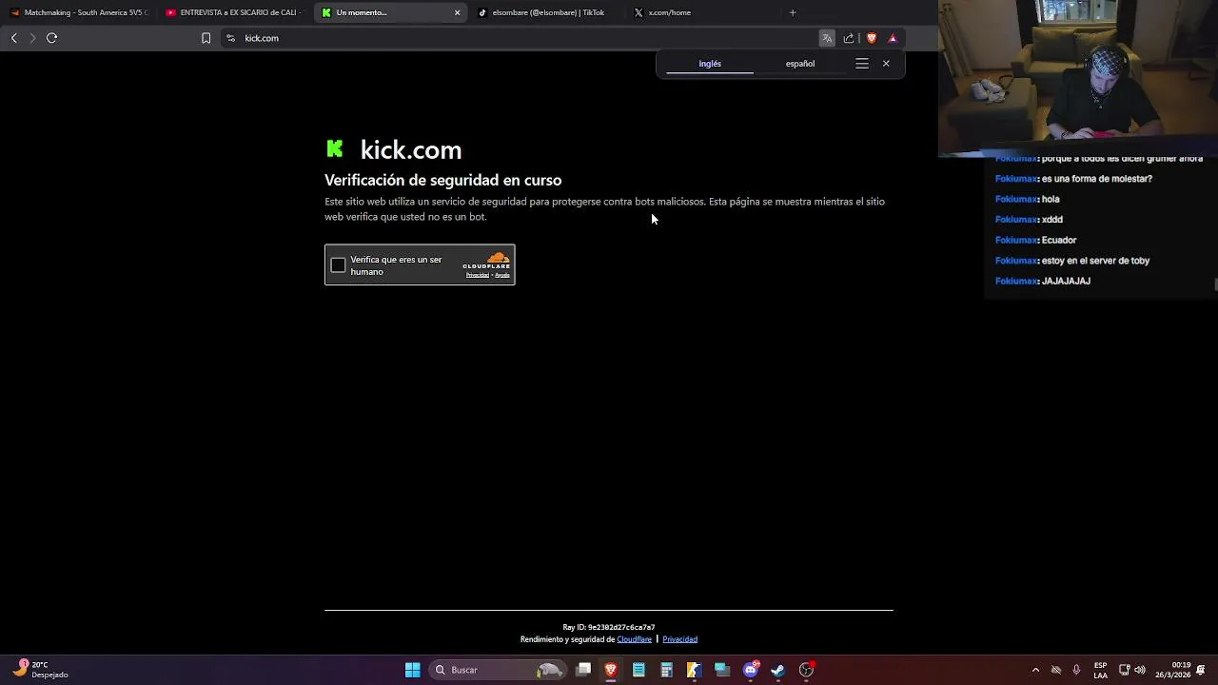Check the 'Verifica que eres un ser humano' box
The height and width of the screenshot is (685, 1218).
338,265
